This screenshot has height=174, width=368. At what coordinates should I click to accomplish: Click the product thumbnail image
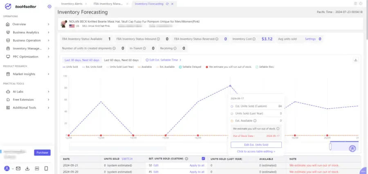point(63,24)
